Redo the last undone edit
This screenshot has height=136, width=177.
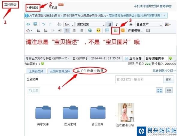[x=50, y=24]
